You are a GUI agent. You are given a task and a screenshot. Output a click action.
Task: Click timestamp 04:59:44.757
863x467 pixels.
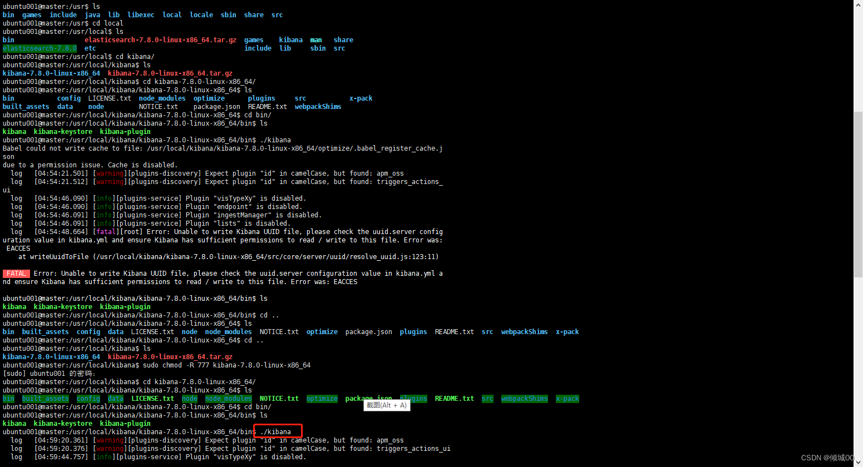pos(61,457)
